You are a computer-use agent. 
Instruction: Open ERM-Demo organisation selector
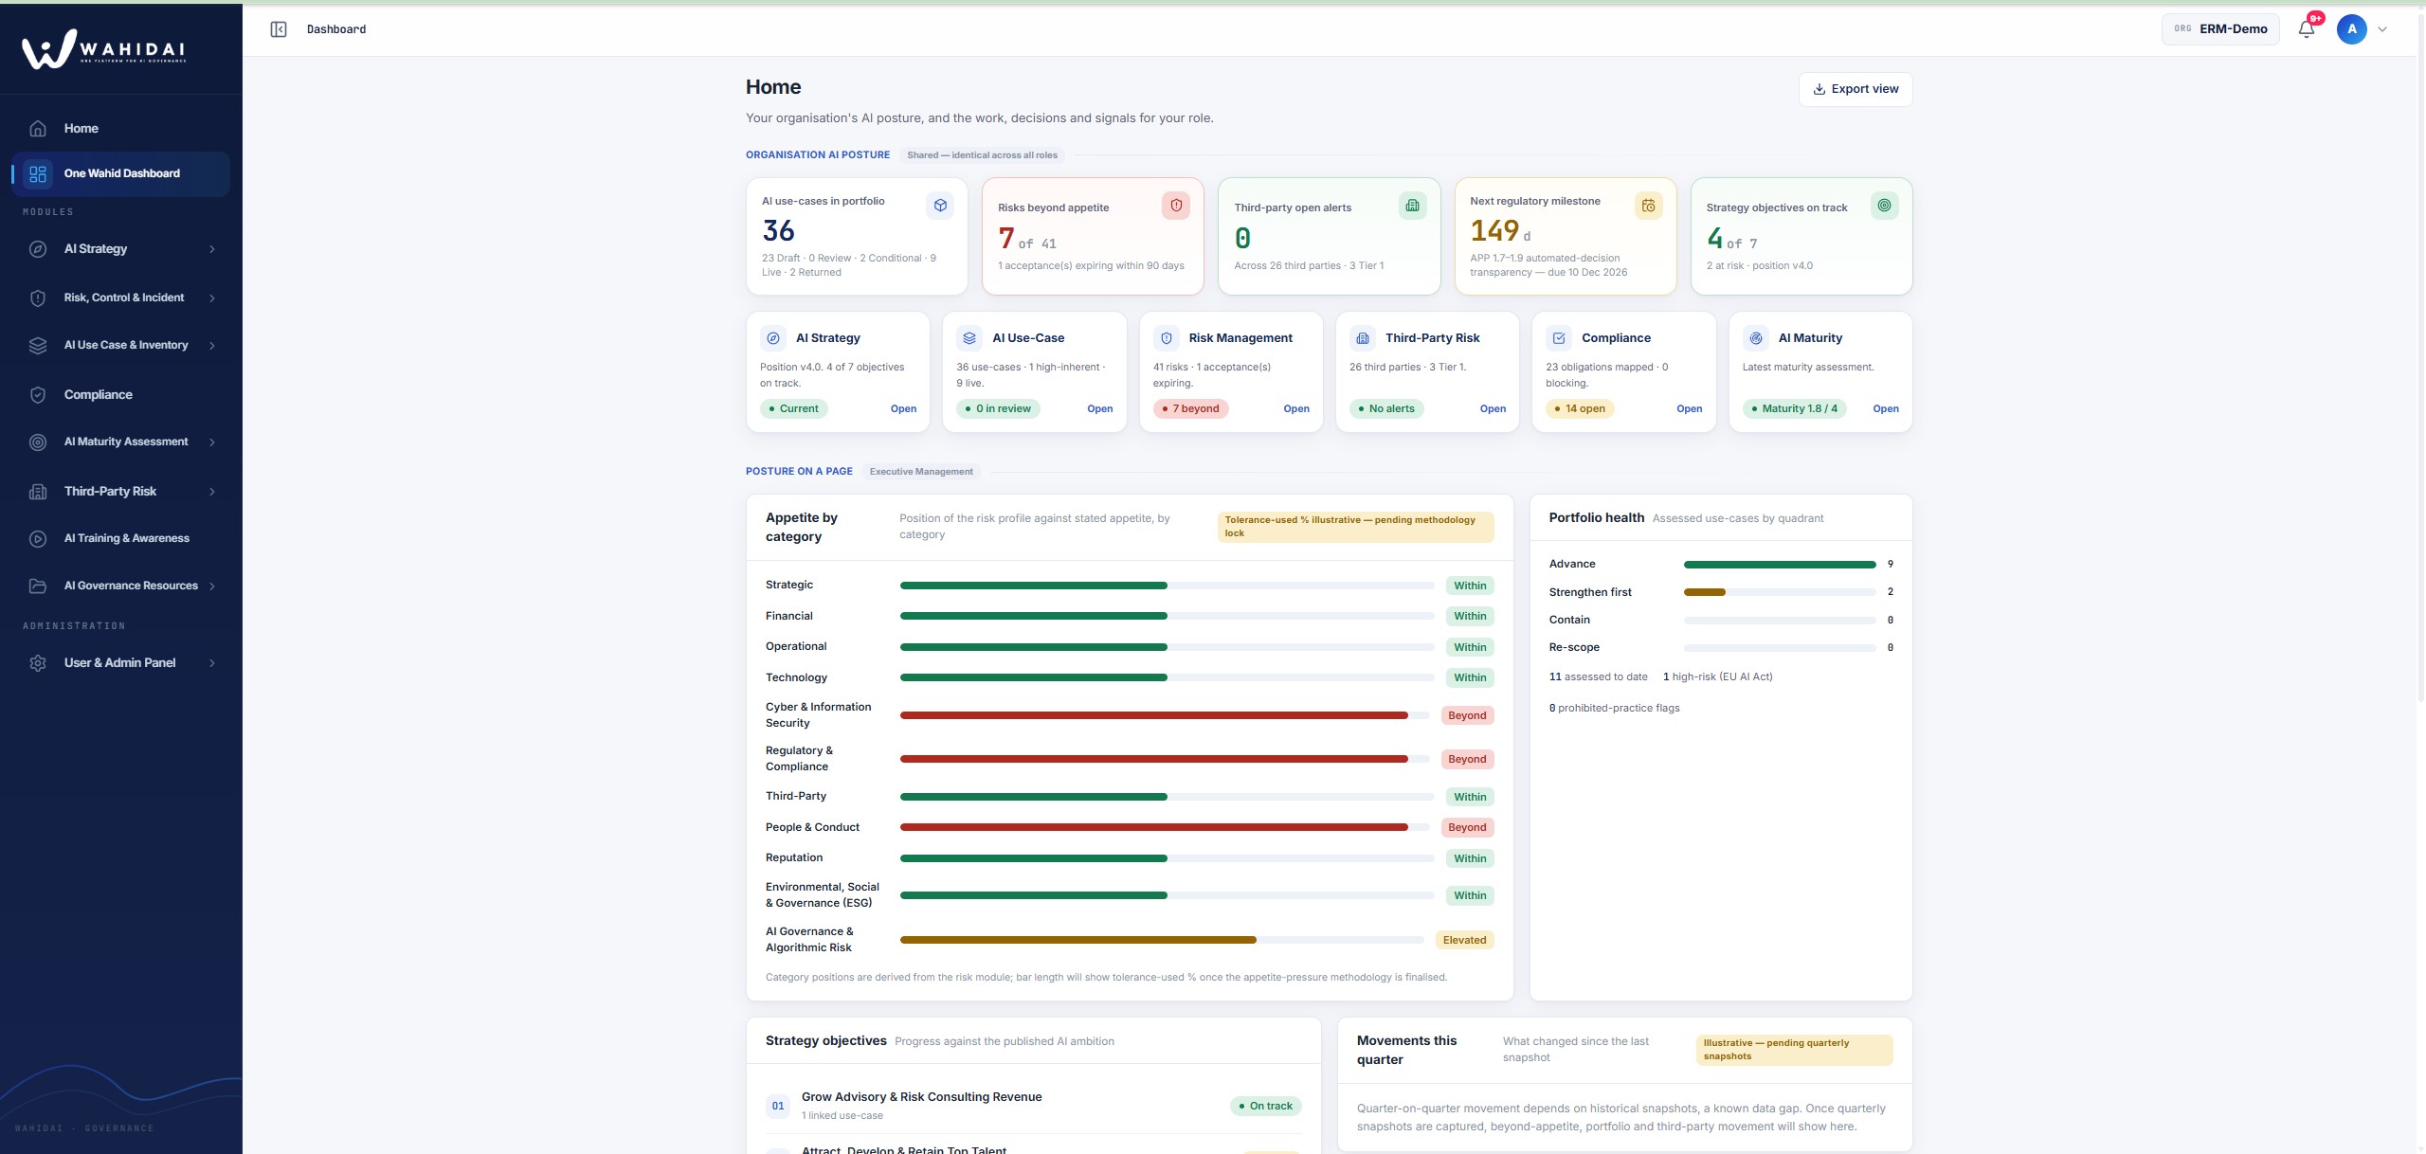pyautogui.click(x=2220, y=29)
